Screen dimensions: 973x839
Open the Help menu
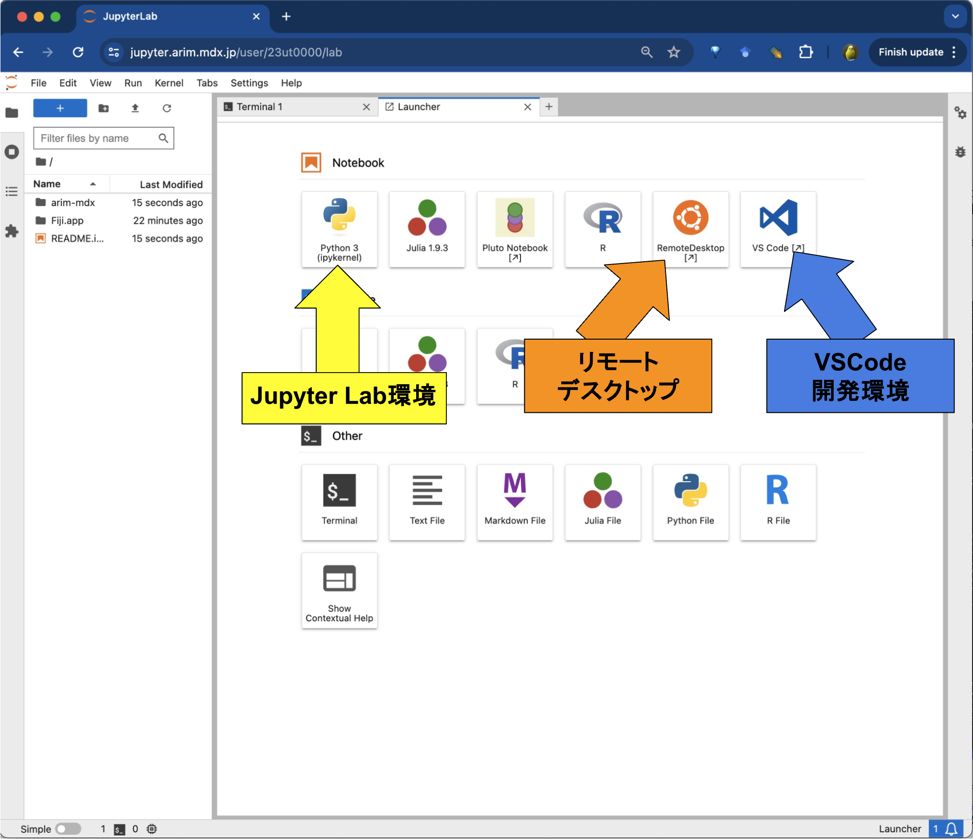(291, 83)
